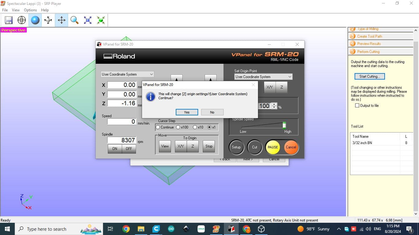Expand Preview Results step
The width and height of the screenshot is (419, 235).
pyautogui.click(x=381, y=44)
